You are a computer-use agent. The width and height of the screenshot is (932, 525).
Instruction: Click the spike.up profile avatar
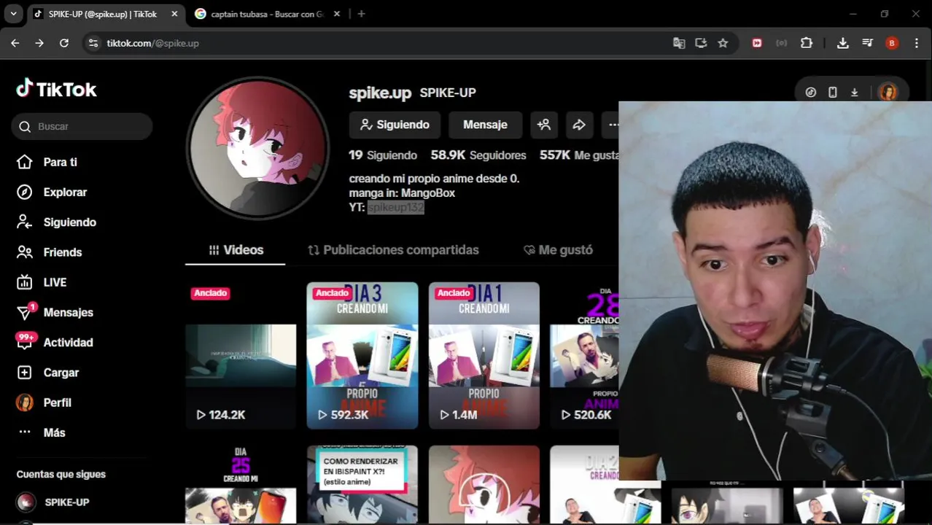[x=257, y=147]
